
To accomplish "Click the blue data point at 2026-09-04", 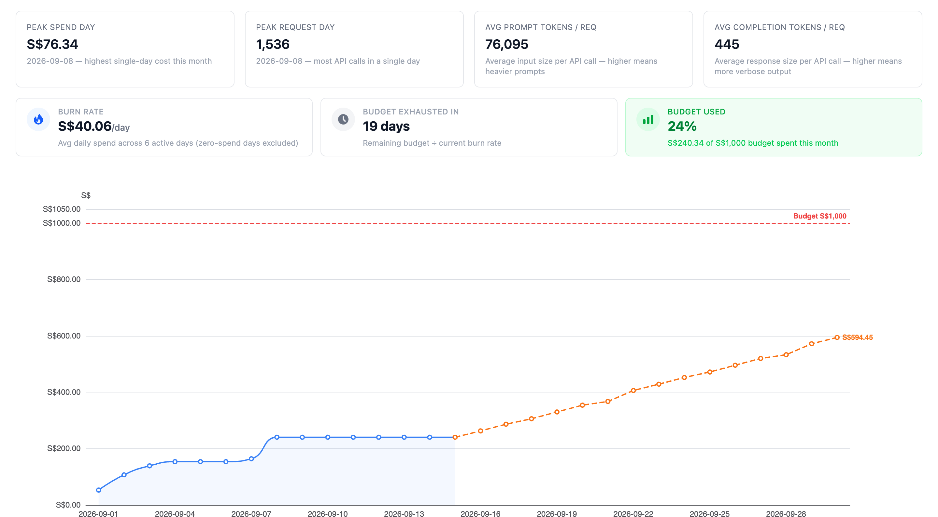I will pos(175,462).
